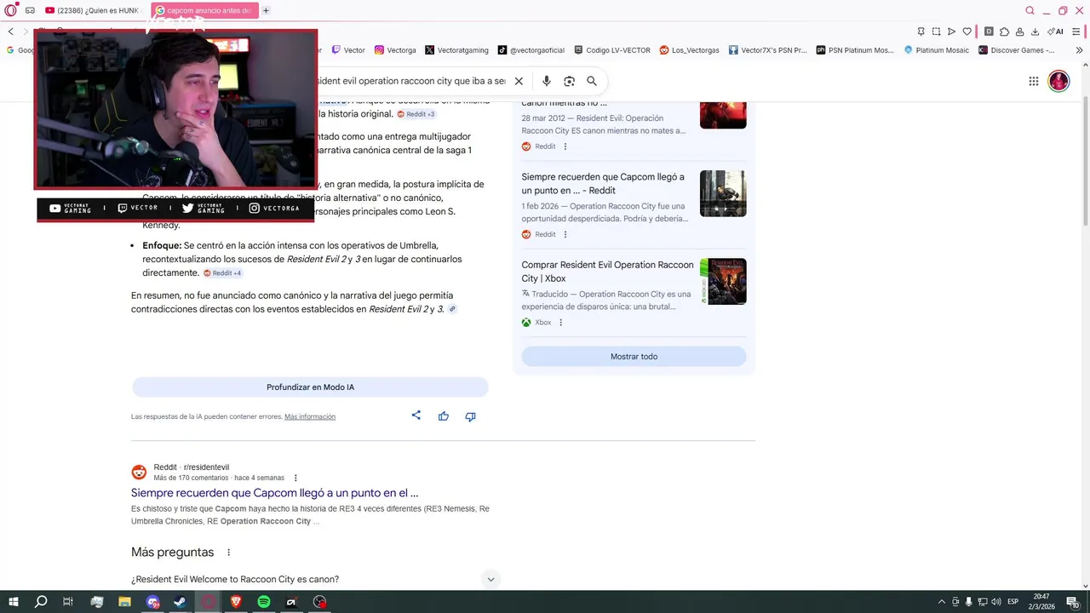Screen dimensions: 1090x613
Task: Open the PSN Platinum Mosaic bookmark
Action: [x=855, y=50]
